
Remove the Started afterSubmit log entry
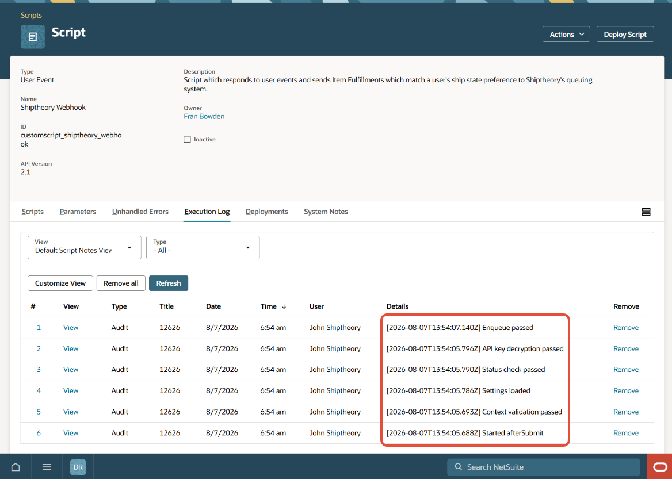click(626, 433)
